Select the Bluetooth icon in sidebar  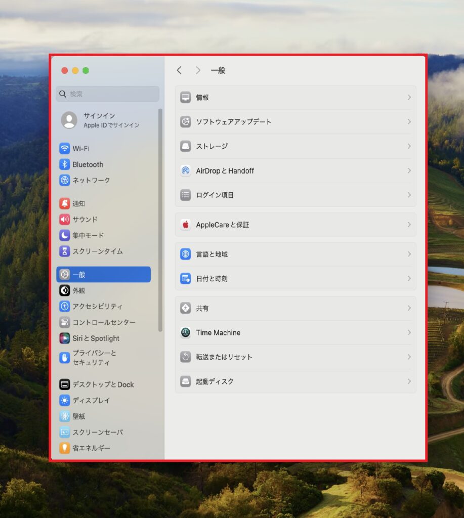tap(64, 164)
